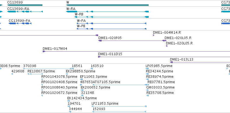The image size is (230, 113).
Task: Click the LP05985.5prime EST marker
Action: coord(147,69)
